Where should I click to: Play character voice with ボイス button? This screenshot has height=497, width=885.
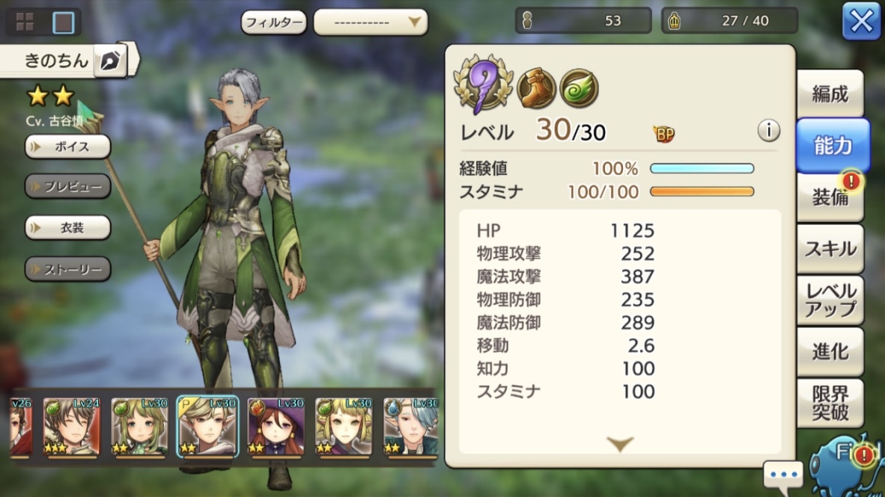(x=67, y=147)
